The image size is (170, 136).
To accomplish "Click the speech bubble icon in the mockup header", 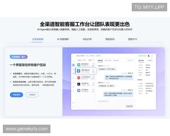I will (x=152, y=56).
